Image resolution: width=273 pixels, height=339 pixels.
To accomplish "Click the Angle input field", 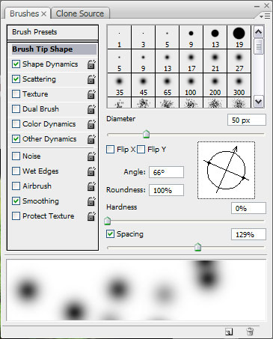I will (x=166, y=172).
